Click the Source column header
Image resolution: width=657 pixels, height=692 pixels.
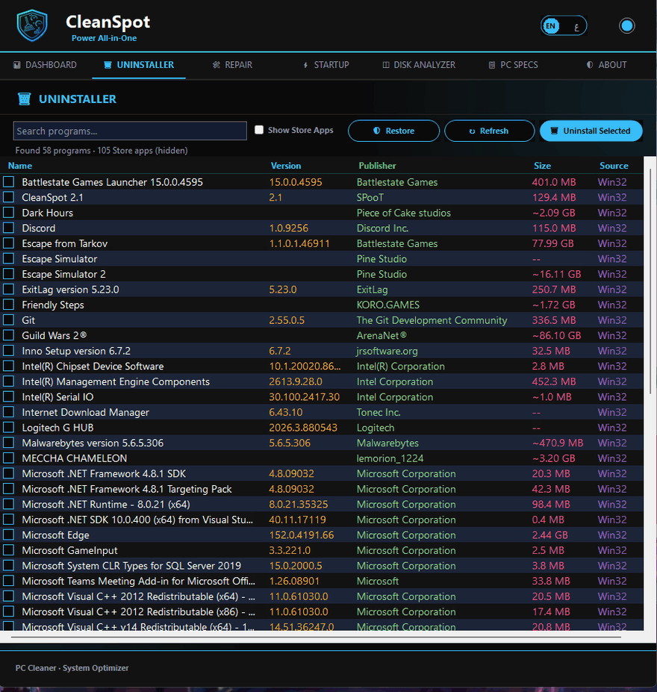point(614,166)
